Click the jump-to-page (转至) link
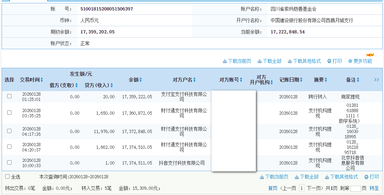The image size is (384, 195). (374, 188)
